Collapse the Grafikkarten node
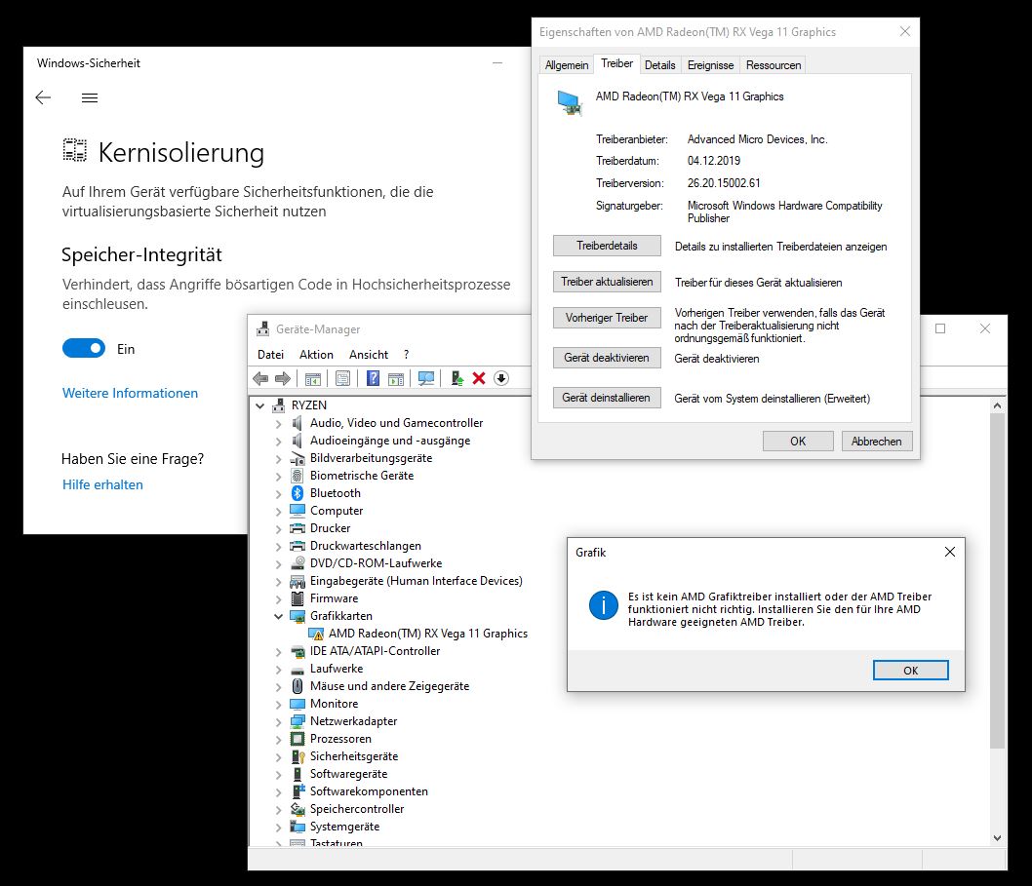 pyautogui.click(x=278, y=616)
